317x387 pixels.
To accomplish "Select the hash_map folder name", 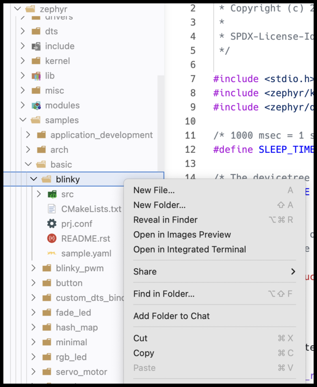I will tap(77, 327).
